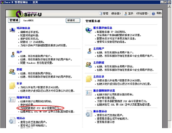
Task: Open the 限制和设置 link
Action: tap(23, 97)
